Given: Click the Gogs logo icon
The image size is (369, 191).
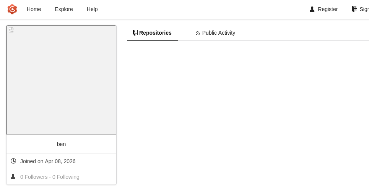Looking at the screenshot, I should [x=12, y=9].
